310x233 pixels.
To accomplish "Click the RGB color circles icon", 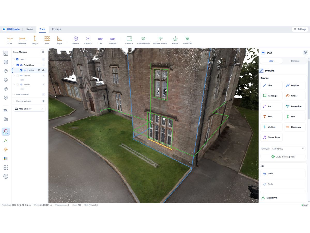I will point(6,132).
